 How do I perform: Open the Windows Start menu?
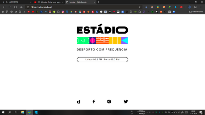click(3, 112)
